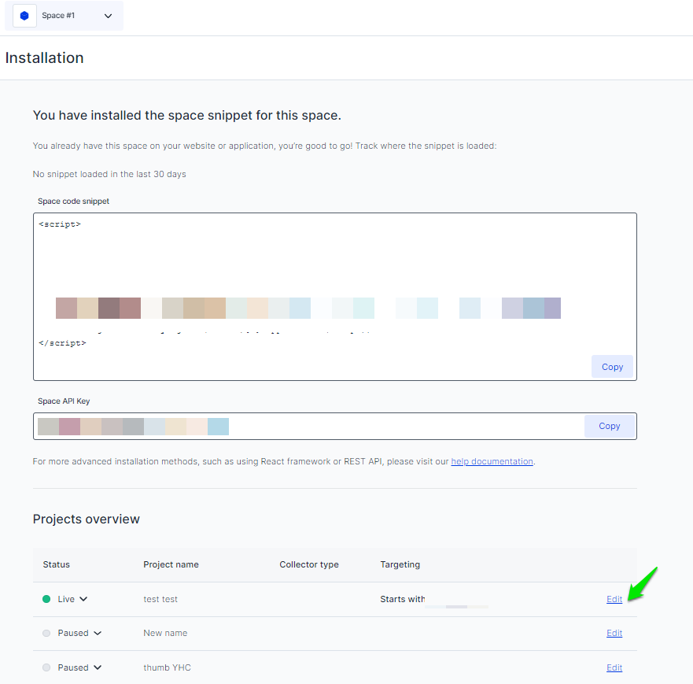Screen dimensions: 693x684
Task: Click the Targeting column header
Action: point(400,564)
